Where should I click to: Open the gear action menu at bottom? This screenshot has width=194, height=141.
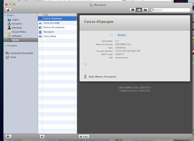[x=9, y=136]
